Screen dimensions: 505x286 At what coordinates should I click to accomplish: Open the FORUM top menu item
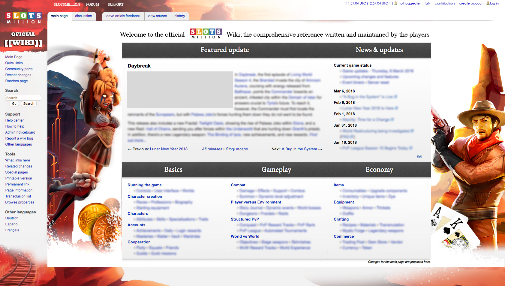coord(92,5)
